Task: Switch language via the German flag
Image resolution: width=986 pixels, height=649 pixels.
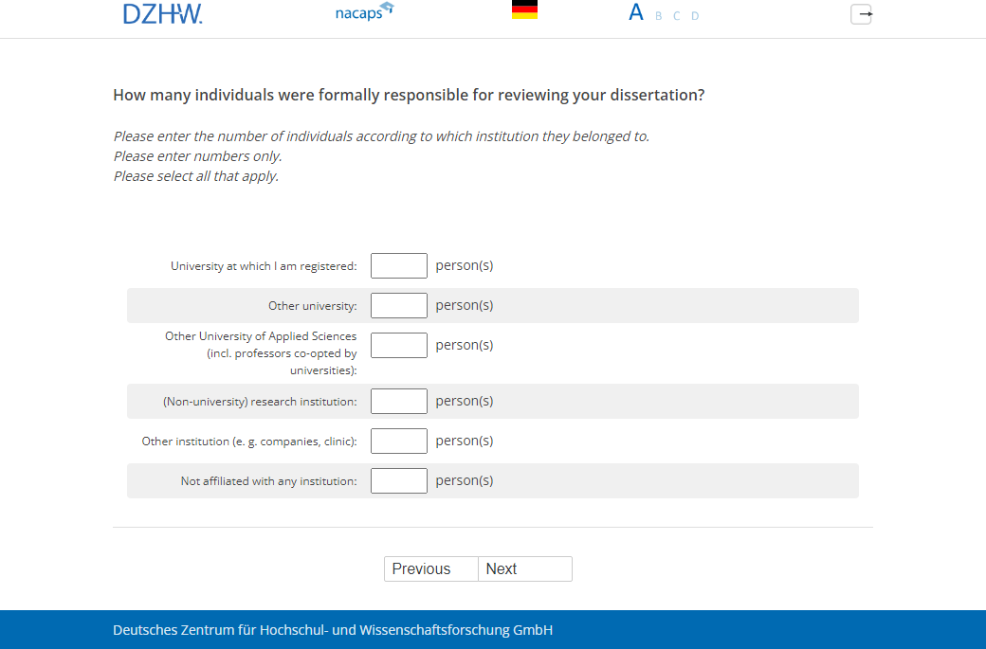Action: click(524, 10)
